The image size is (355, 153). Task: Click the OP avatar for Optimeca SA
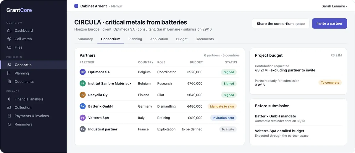click(83, 72)
